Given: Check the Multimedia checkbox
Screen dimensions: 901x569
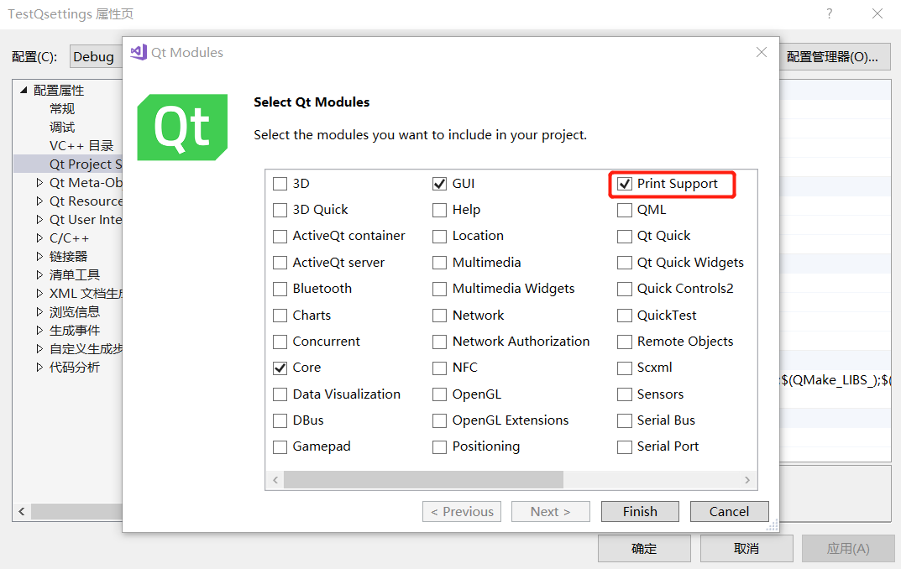Looking at the screenshot, I should [x=439, y=262].
